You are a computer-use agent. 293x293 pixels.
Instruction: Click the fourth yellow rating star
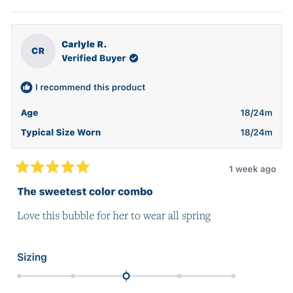68,166
